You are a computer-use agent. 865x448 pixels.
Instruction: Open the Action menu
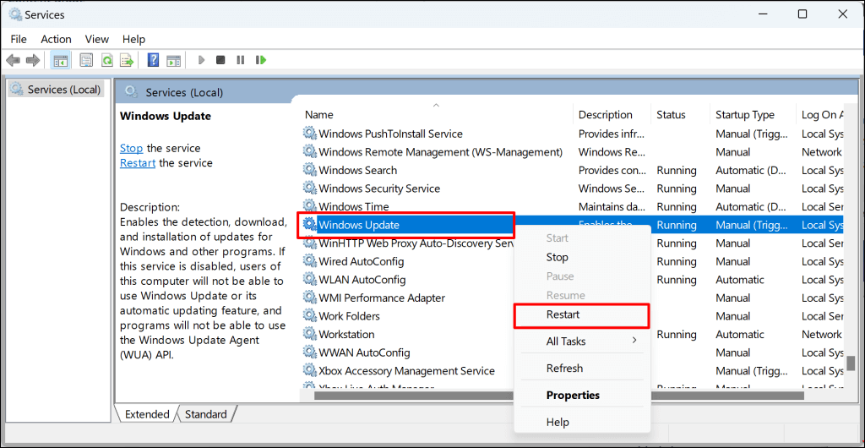[x=57, y=39]
